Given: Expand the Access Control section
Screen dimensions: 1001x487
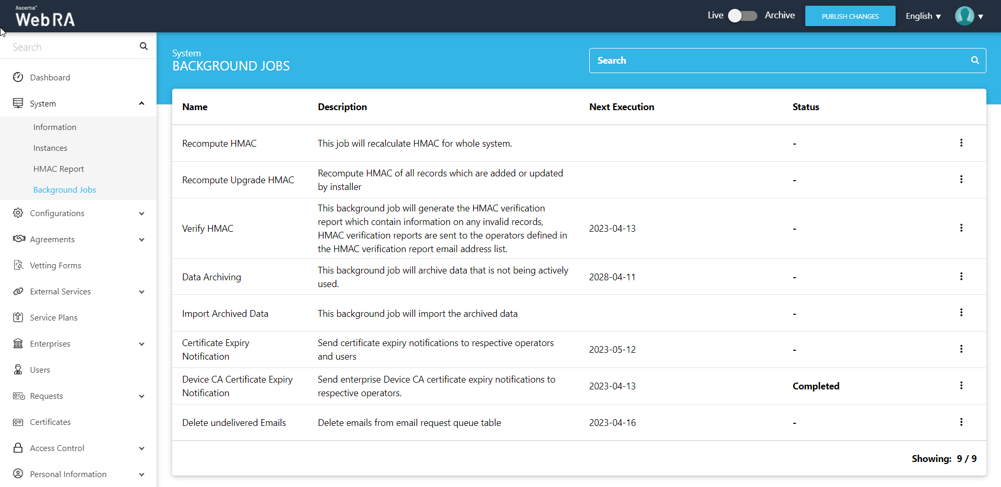Looking at the screenshot, I should pos(141,448).
